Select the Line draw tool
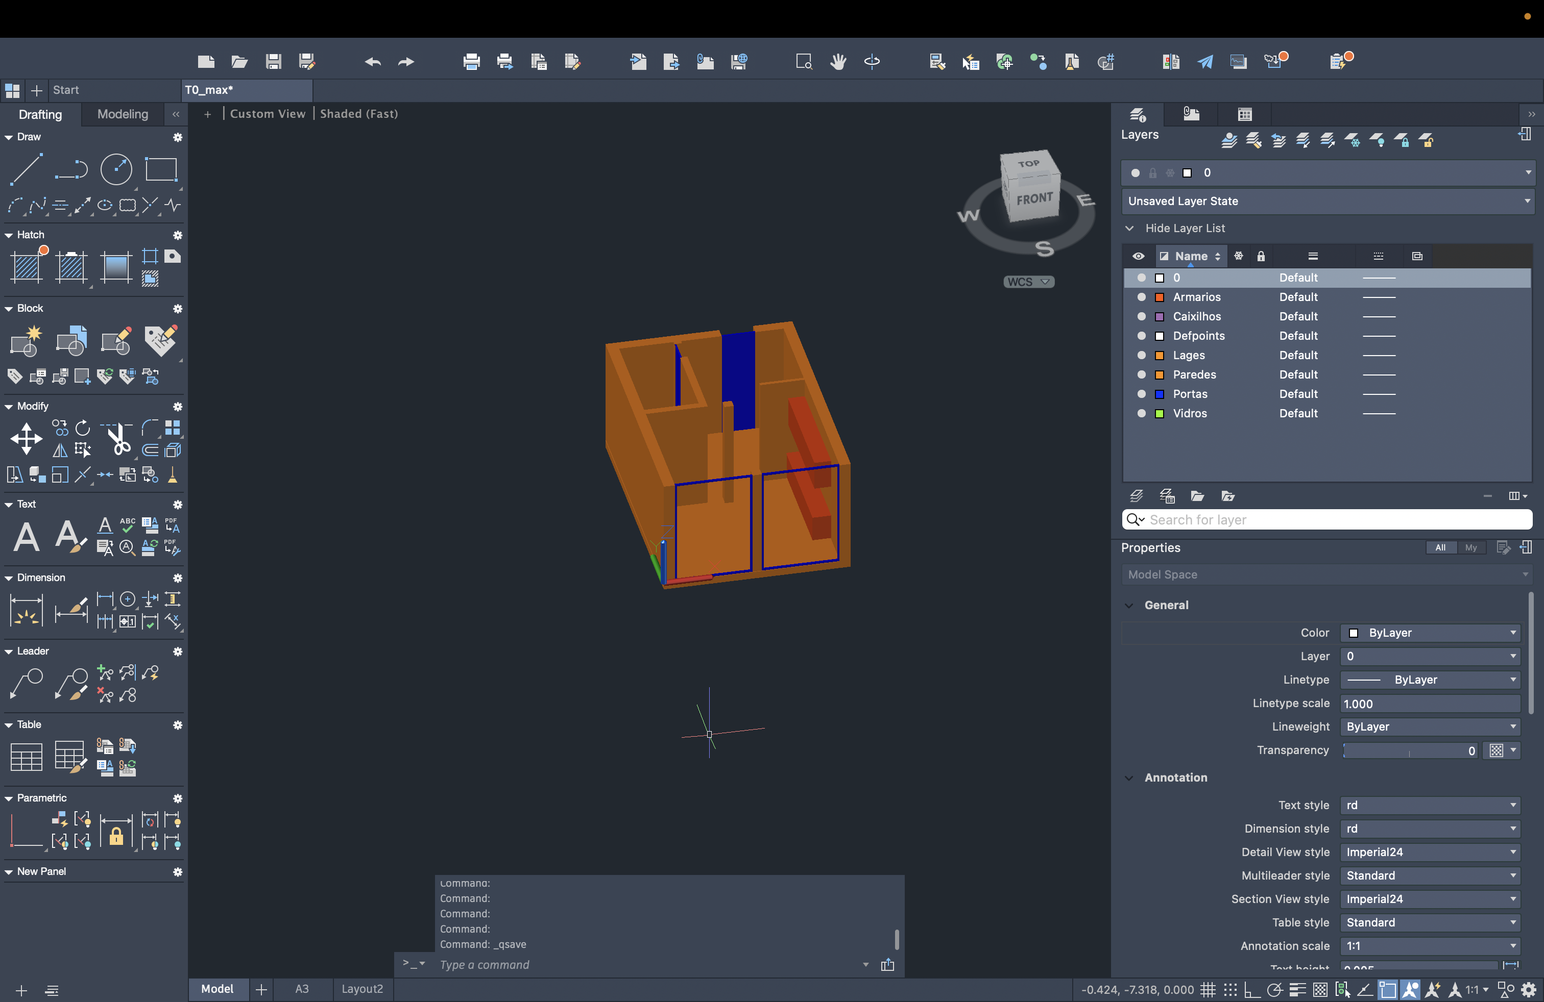Screen dimensions: 1544x1002 coord(26,170)
